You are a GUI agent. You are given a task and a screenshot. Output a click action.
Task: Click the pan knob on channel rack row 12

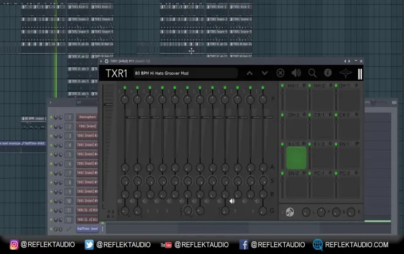click(56, 220)
